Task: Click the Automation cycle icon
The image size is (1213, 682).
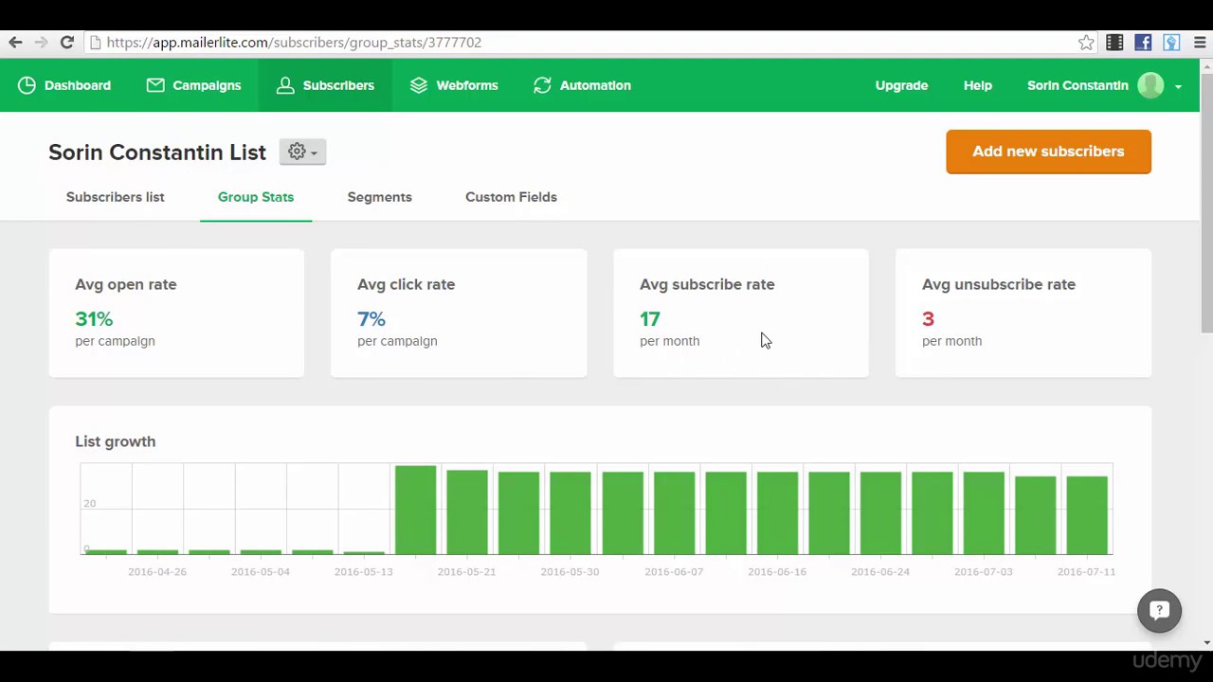Action: (x=542, y=85)
